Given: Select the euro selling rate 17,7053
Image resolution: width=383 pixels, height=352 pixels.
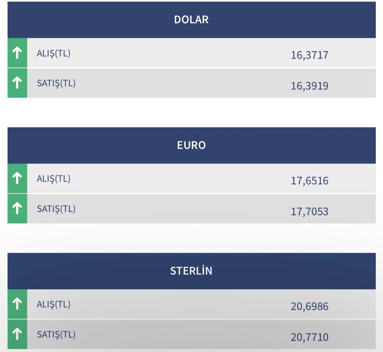Looking at the screenshot, I should pyautogui.click(x=309, y=211).
